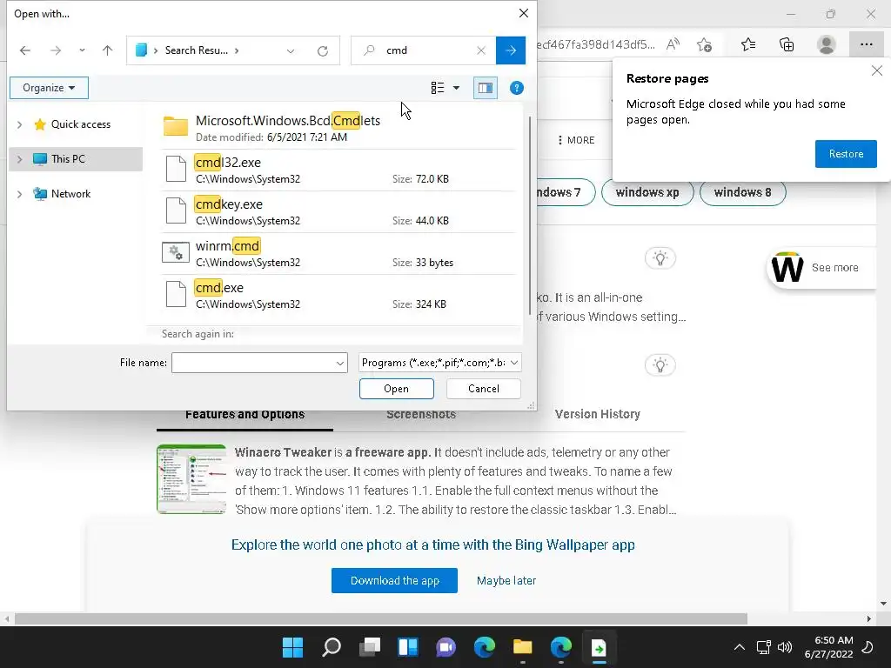
Task: Select Network in navigation pane
Action: pos(70,194)
